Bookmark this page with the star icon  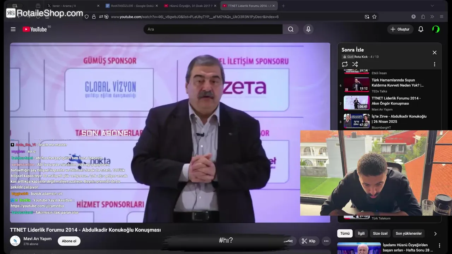pyautogui.click(x=374, y=17)
